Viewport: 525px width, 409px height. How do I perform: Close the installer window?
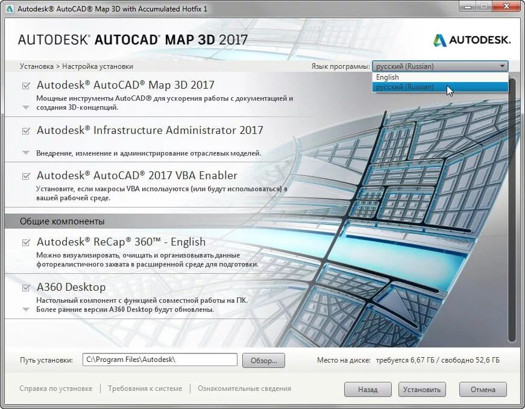(x=506, y=7)
